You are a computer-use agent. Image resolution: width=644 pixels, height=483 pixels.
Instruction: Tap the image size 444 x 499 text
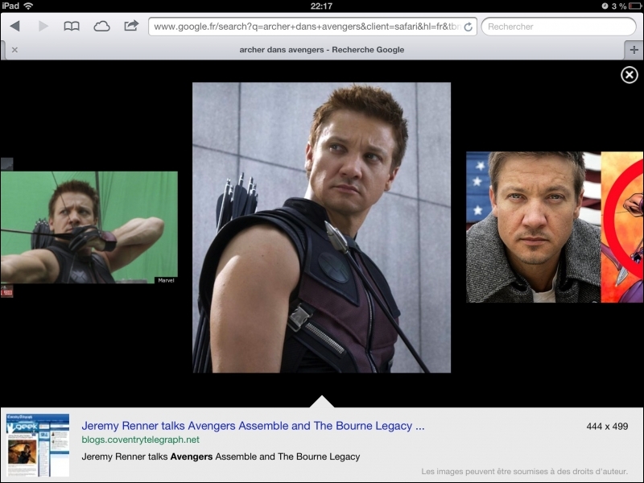(607, 427)
